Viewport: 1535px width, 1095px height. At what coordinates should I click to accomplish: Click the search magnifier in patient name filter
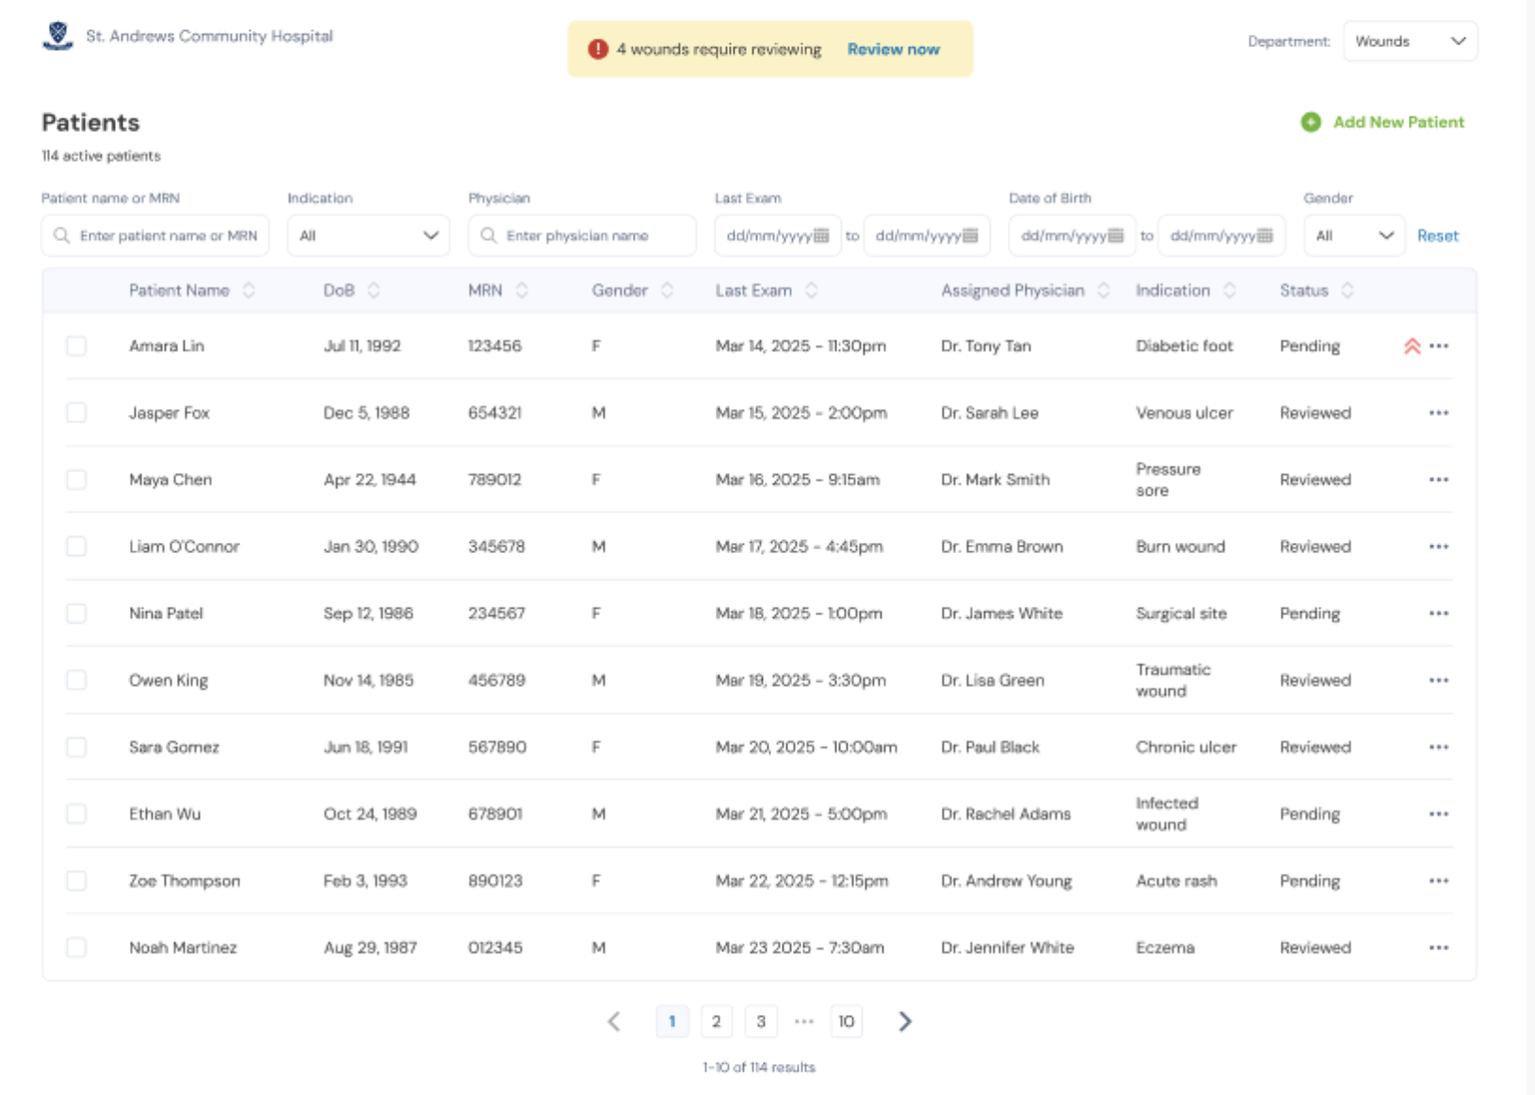tap(60, 236)
